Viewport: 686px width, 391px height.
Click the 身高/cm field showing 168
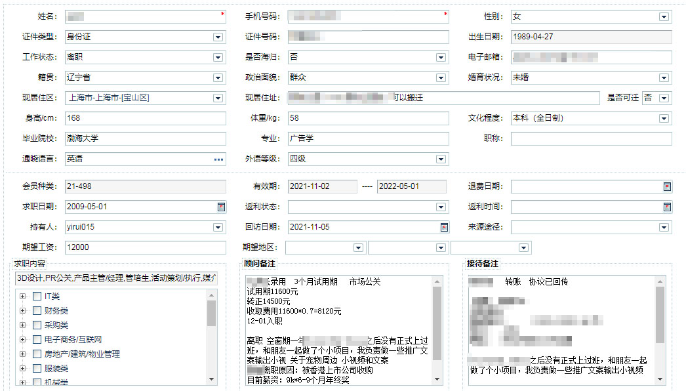coord(145,118)
